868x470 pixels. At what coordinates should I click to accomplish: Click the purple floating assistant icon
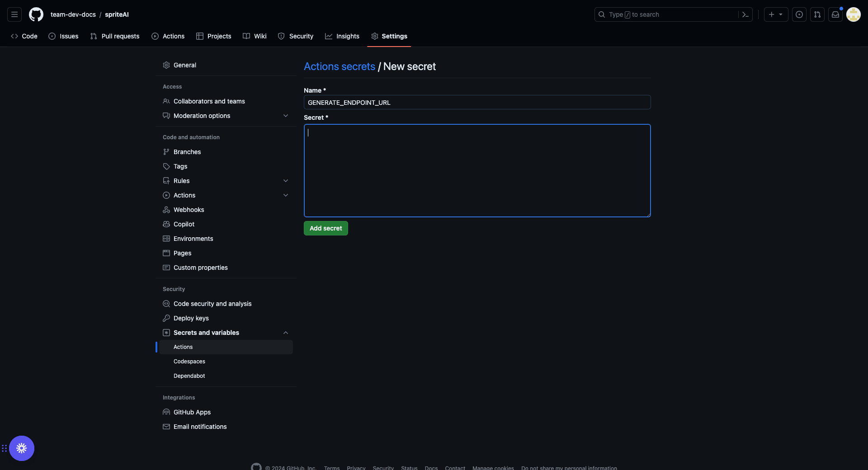[x=22, y=448]
